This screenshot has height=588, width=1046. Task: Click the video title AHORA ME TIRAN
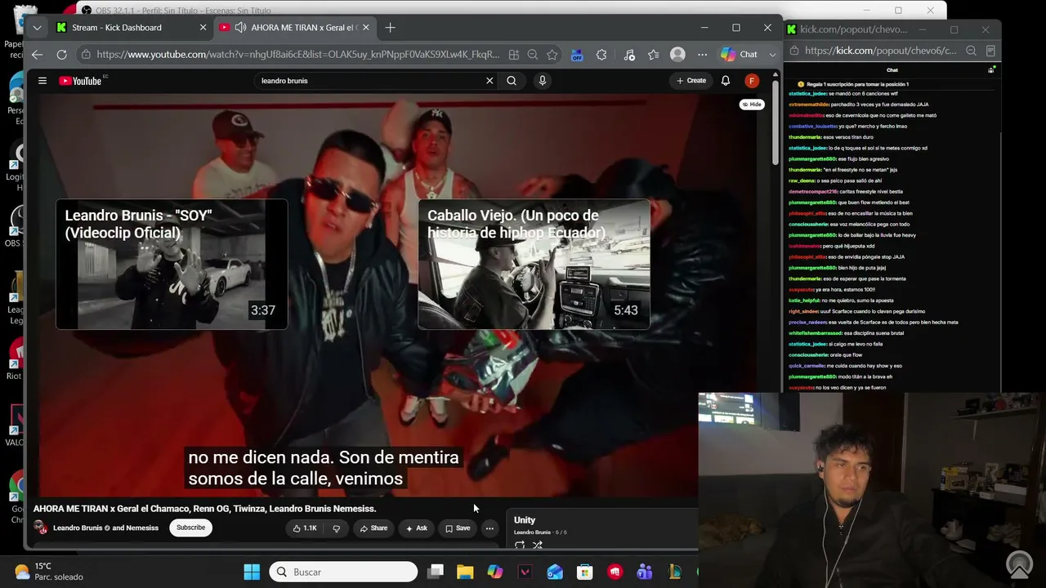point(204,509)
